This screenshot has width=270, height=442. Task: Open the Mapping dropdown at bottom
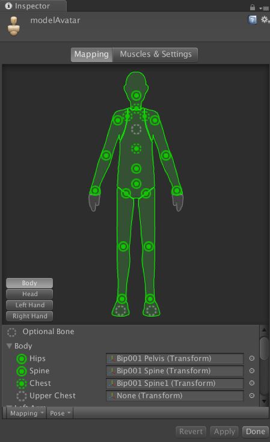click(26, 413)
